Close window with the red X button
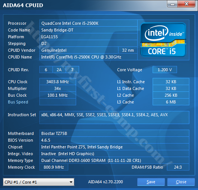This screenshot has height=190, width=198. click(186, 4)
